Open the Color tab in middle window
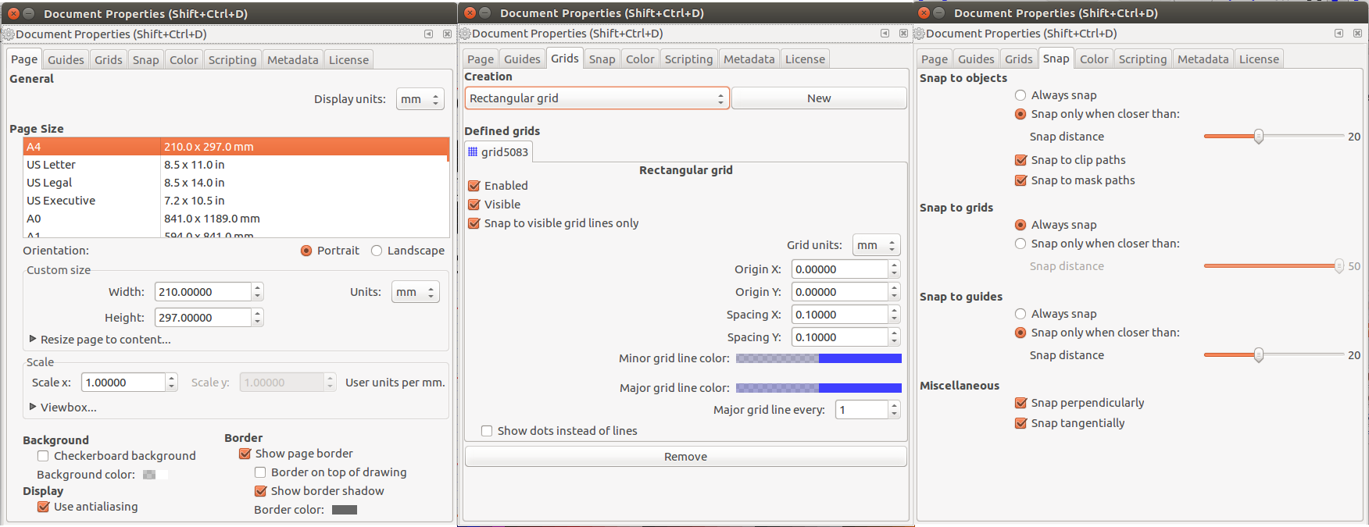 pos(640,59)
